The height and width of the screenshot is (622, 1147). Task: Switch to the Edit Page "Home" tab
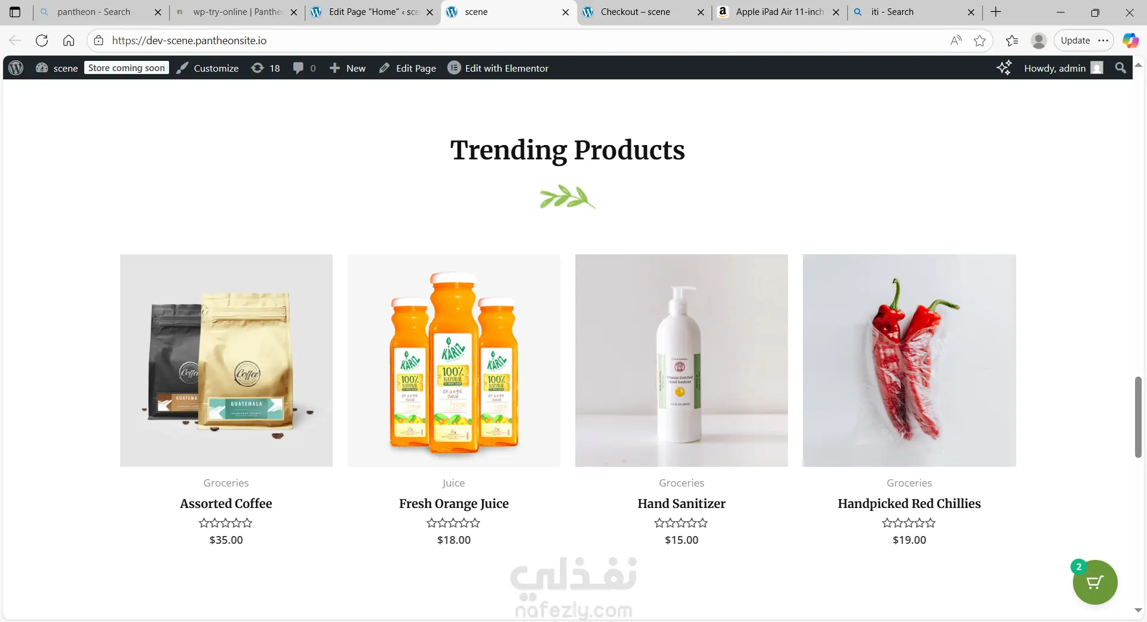(x=373, y=12)
